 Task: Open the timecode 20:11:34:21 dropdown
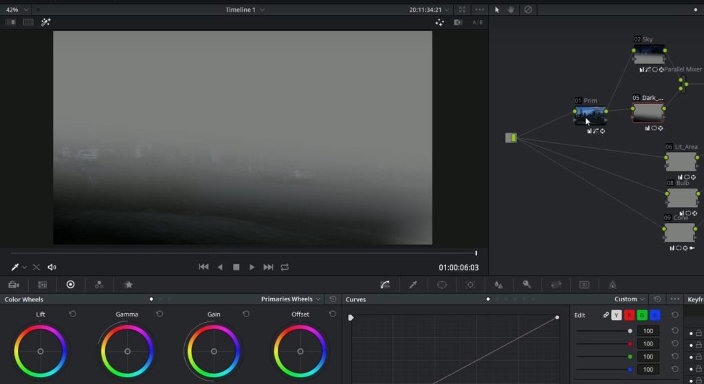(429, 10)
